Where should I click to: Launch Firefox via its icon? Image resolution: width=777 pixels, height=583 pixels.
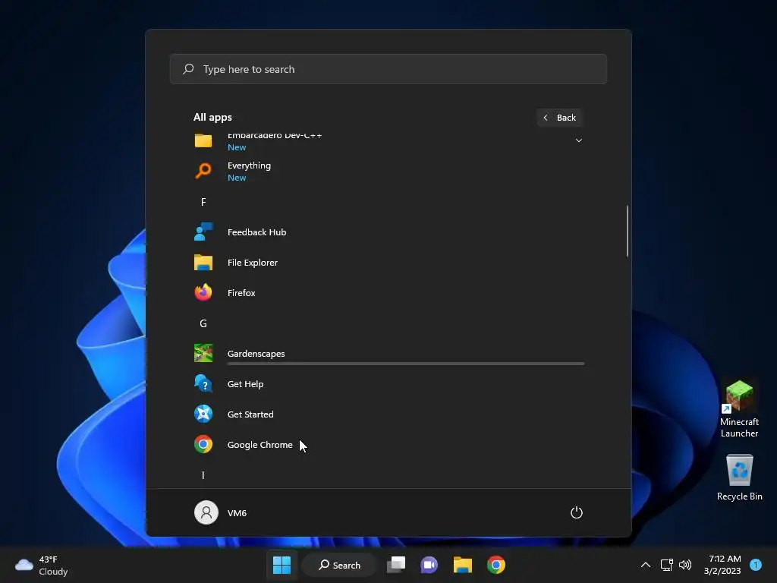[x=203, y=292]
